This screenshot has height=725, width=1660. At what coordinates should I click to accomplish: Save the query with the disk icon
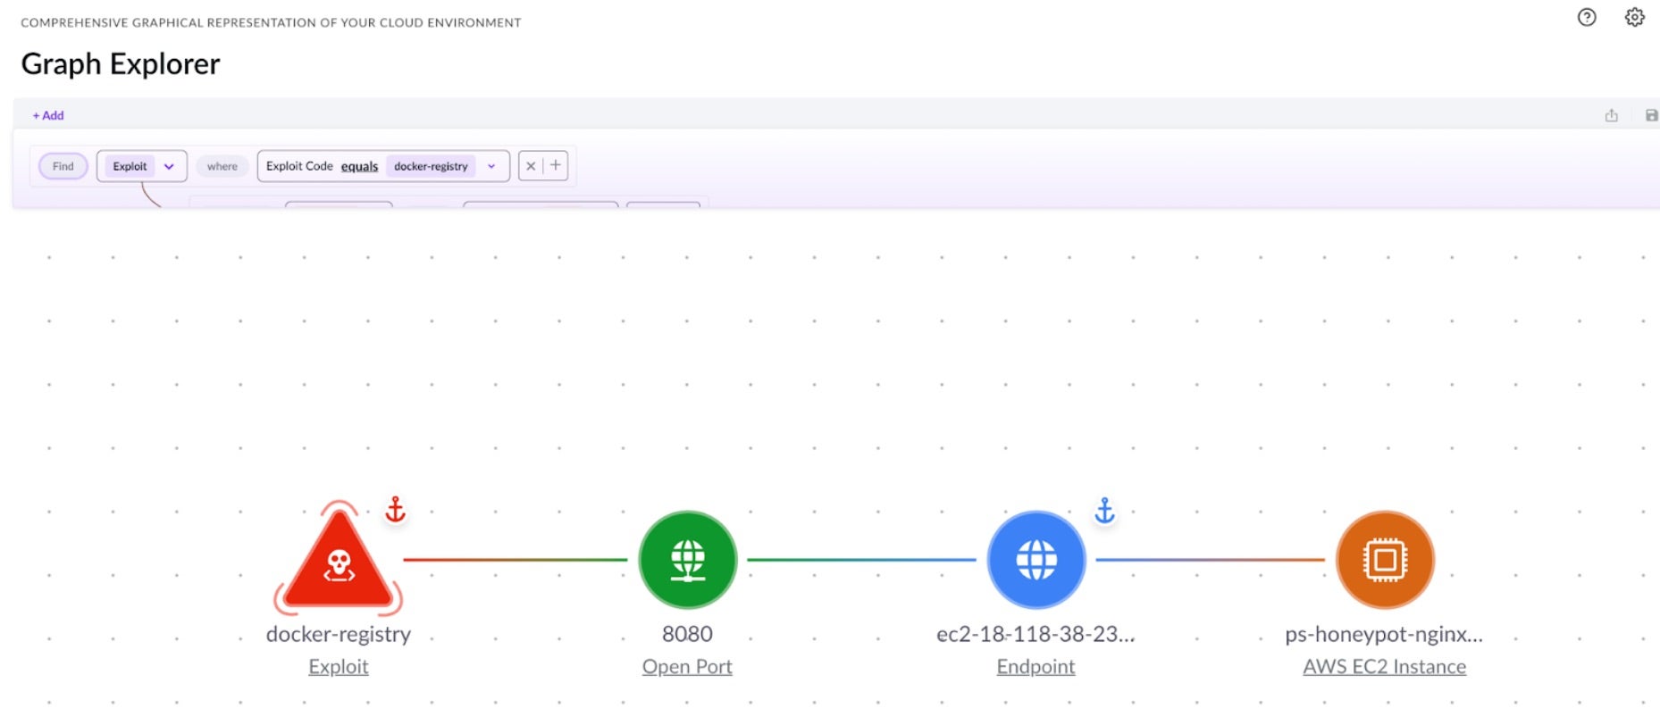tap(1651, 115)
